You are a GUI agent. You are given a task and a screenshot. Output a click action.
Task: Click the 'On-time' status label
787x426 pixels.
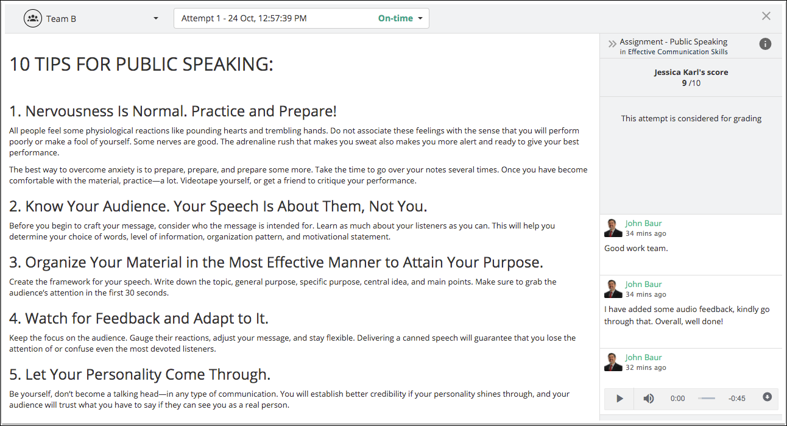395,18
